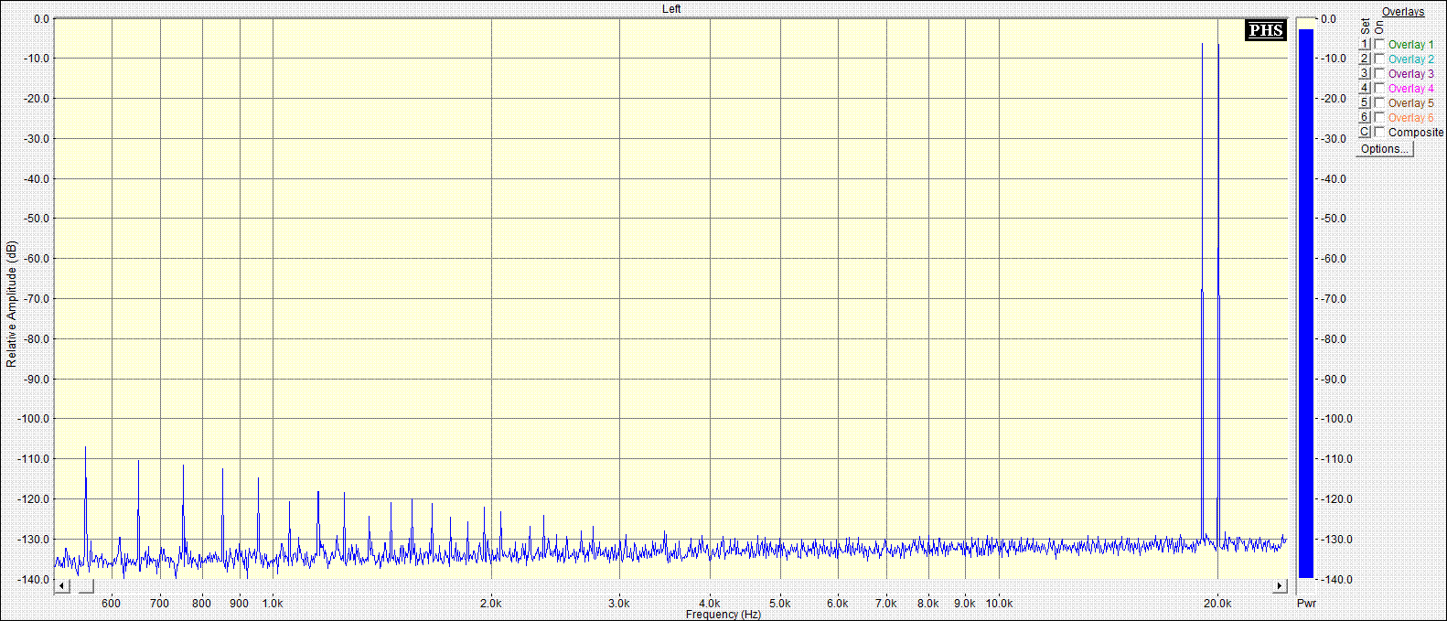1447x621 pixels.
Task: Click the PHS peak hold button
Action: [x=1266, y=30]
